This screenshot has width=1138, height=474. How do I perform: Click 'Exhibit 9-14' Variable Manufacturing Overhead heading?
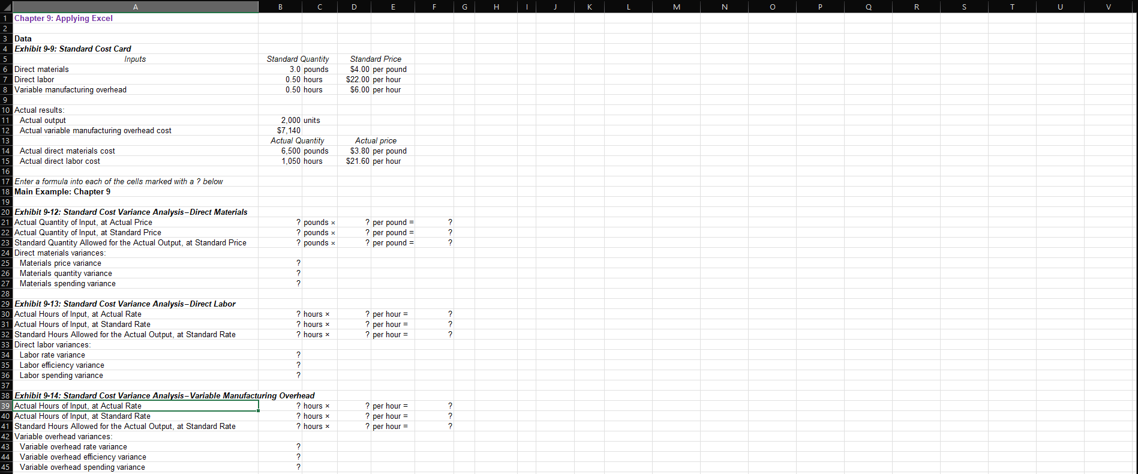[164, 396]
